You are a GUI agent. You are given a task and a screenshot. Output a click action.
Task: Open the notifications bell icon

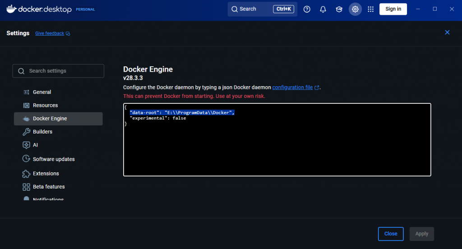(x=323, y=9)
